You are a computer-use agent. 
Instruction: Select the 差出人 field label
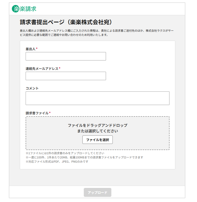[30, 49]
